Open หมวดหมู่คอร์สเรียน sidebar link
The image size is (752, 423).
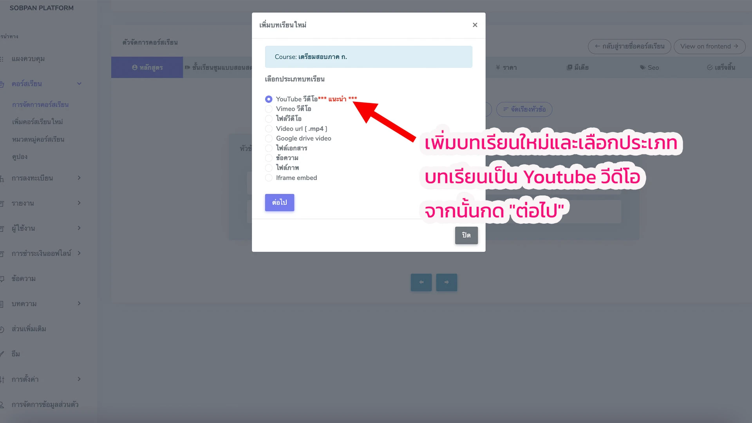(x=38, y=139)
